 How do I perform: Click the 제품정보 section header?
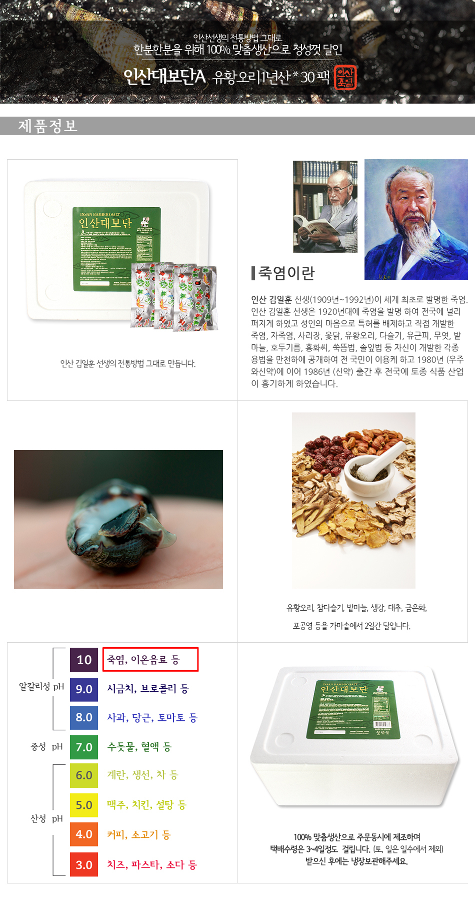tap(48, 126)
